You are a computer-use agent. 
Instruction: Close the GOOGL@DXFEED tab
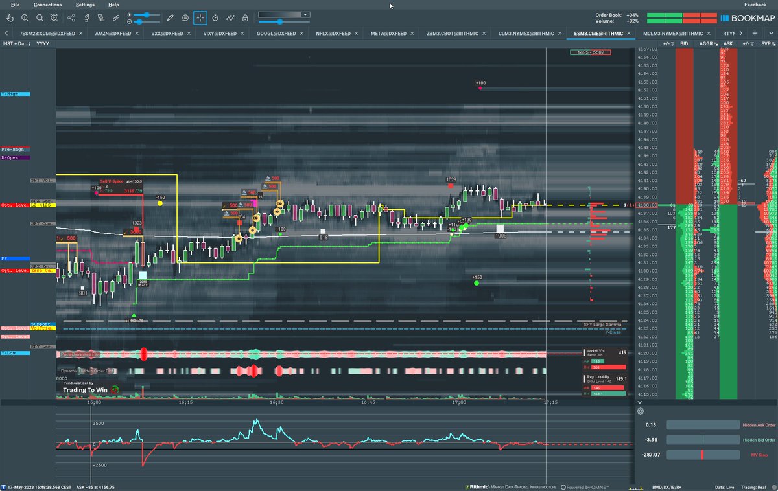(x=301, y=33)
